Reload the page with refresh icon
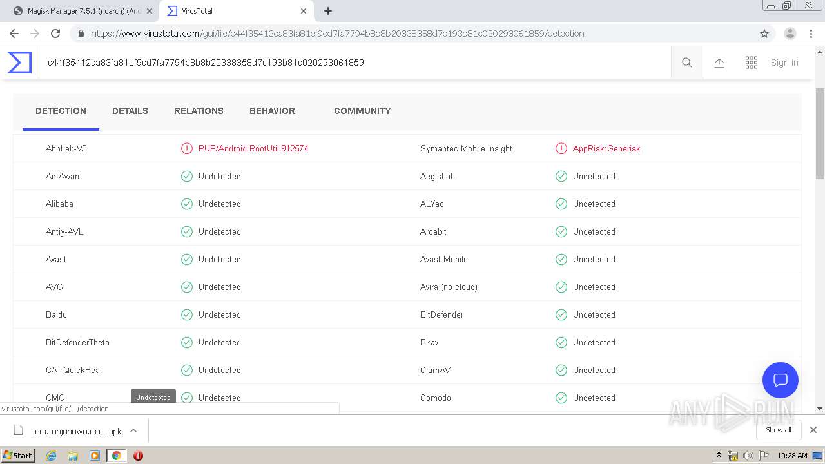 55,34
